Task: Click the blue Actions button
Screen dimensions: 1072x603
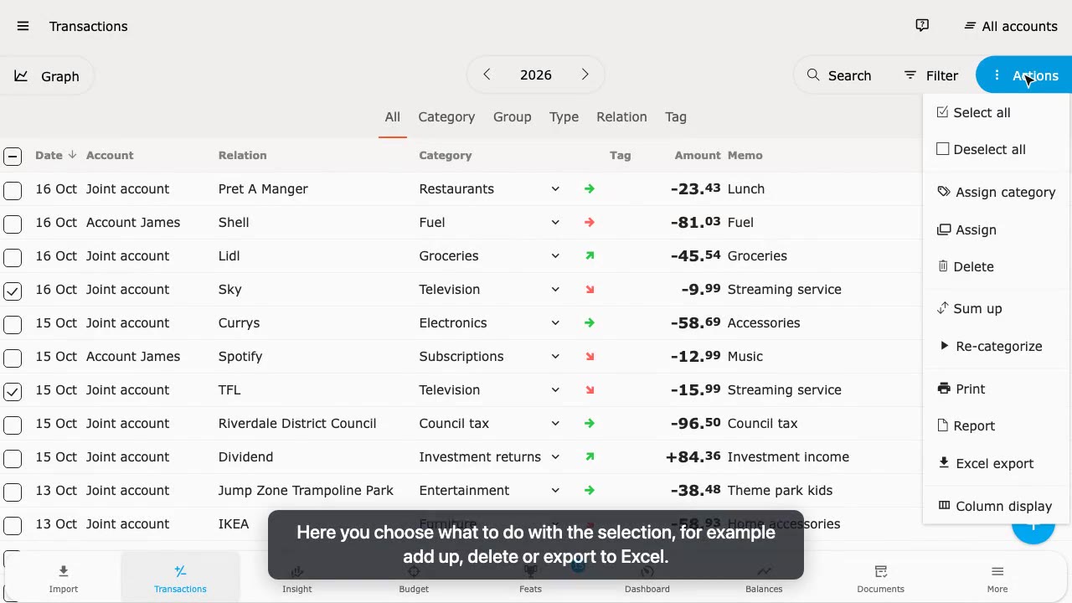Action: click(x=1024, y=75)
